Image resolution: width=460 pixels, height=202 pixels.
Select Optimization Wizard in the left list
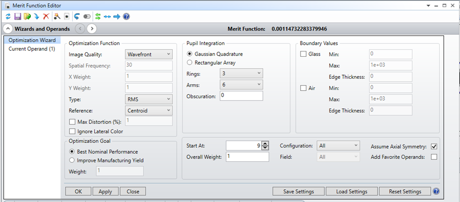[32, 40]
